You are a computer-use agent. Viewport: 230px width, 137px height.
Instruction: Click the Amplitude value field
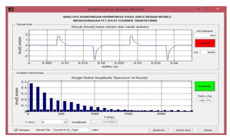[x=104, y=122]
